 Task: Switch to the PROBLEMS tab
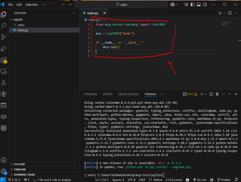coord(91,94)
